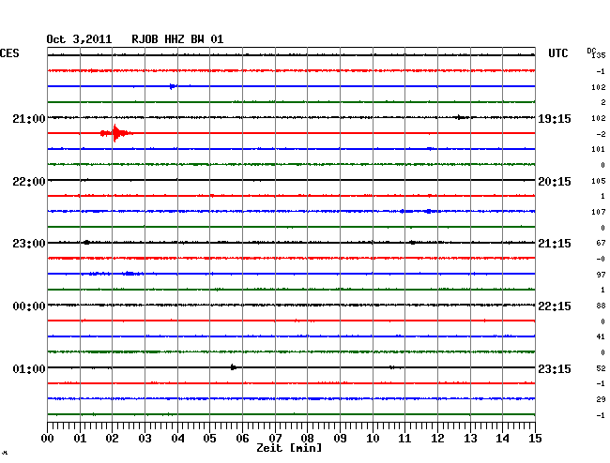Click the DC offset value 67
The height and width of the screenshot is (463, 610).
click(x=601, y=243)
